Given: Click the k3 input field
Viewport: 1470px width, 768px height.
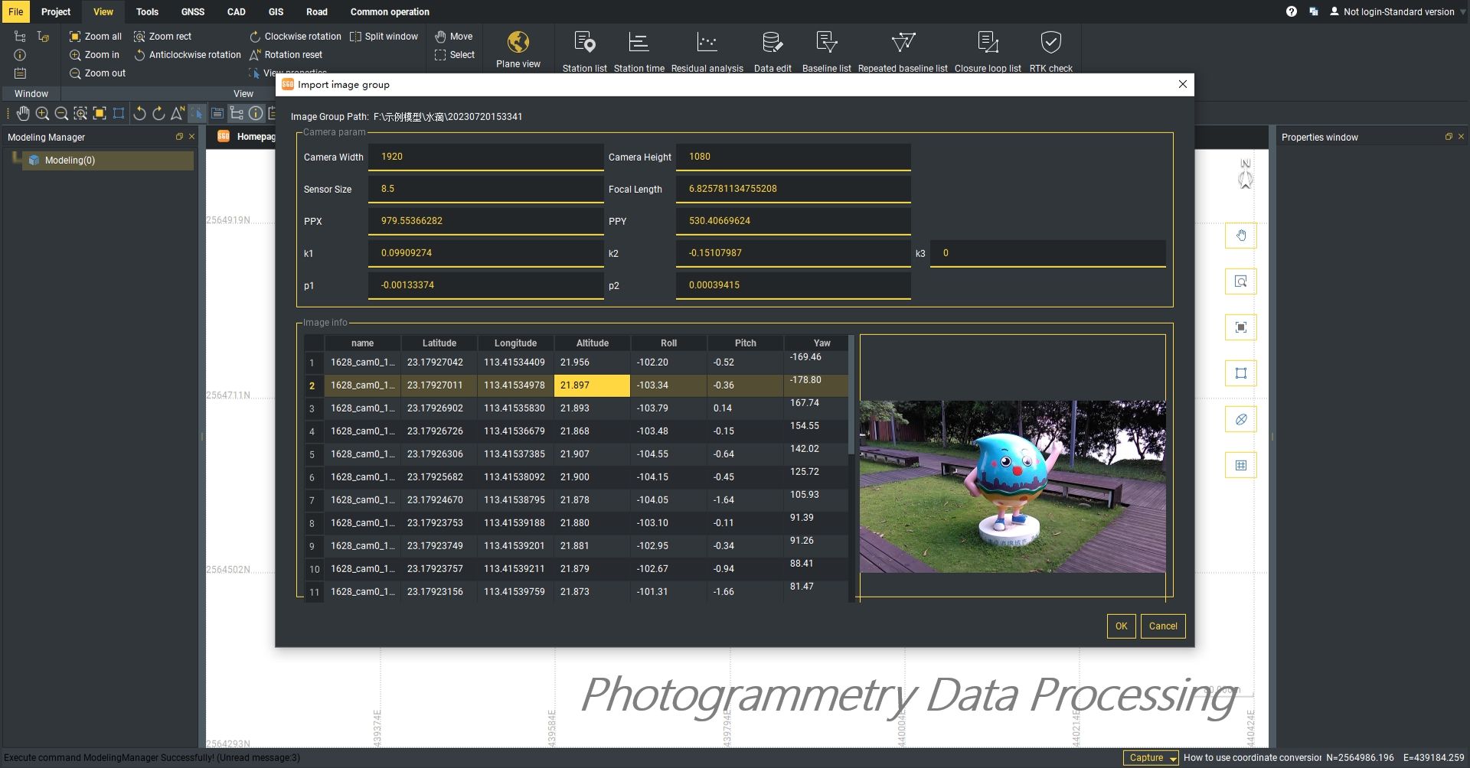Looking at the screenshot, I should click(x=1047, y=253).
